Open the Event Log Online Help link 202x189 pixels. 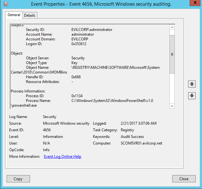[x=62, y=157]
